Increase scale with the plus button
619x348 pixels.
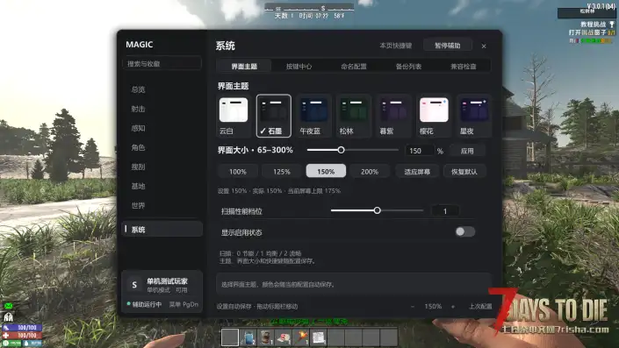453,306
